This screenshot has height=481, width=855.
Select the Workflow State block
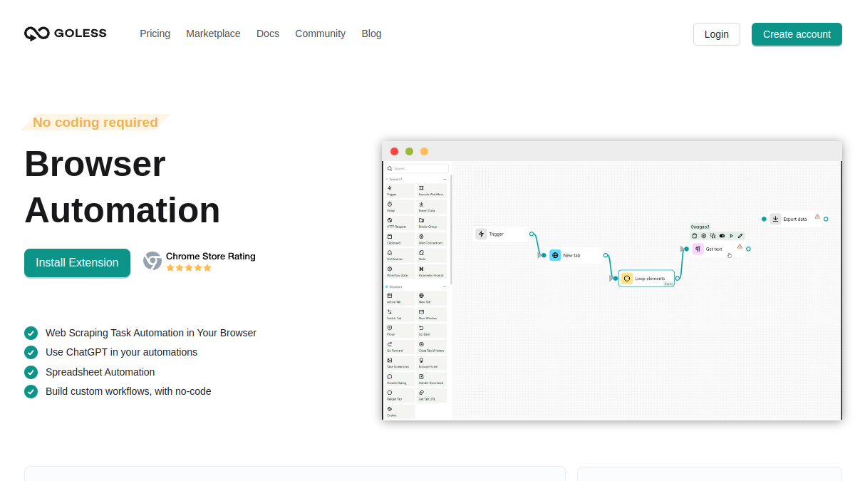coord(400,271)
